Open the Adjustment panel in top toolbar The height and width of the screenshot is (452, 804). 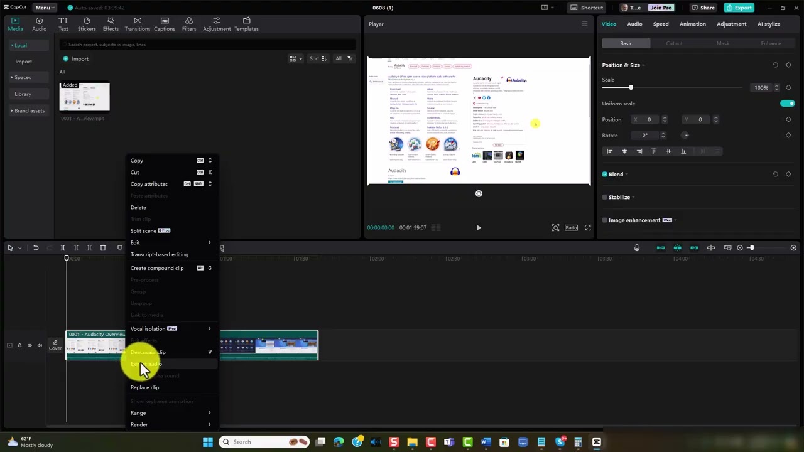coord(217,24)
